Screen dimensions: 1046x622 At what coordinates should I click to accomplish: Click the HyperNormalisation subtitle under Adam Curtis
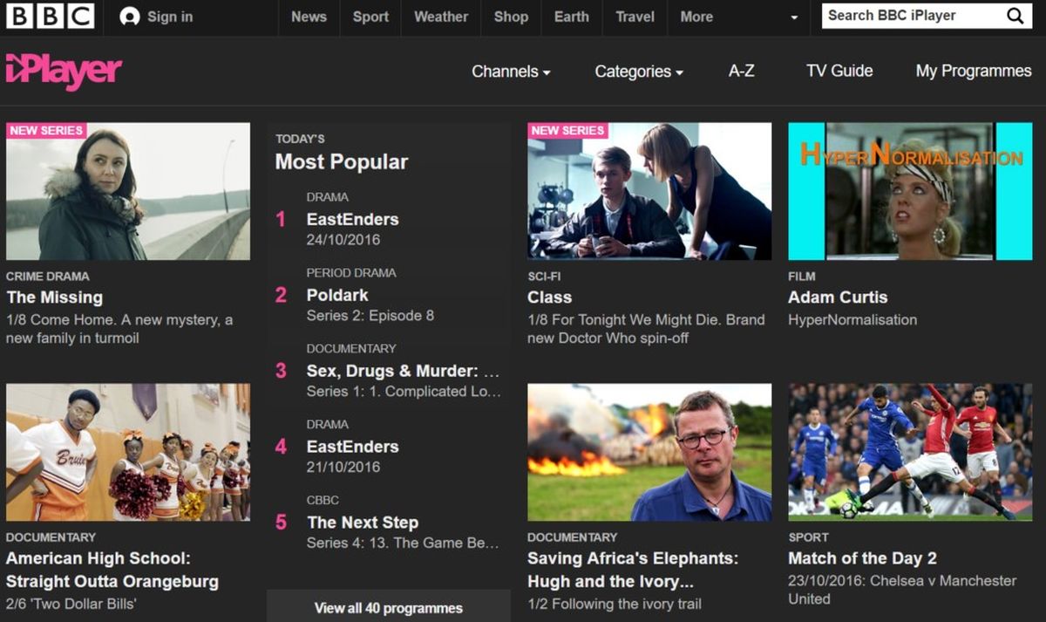coord(852,320)
